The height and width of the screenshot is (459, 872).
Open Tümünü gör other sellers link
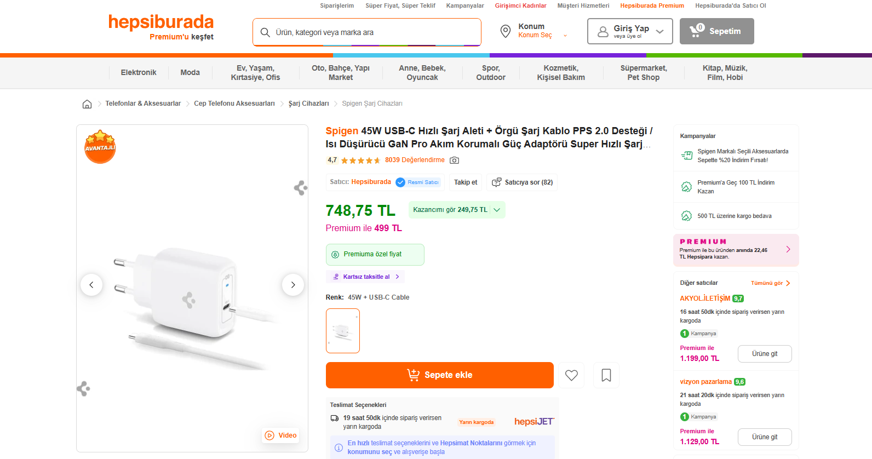tap(770, 283)
